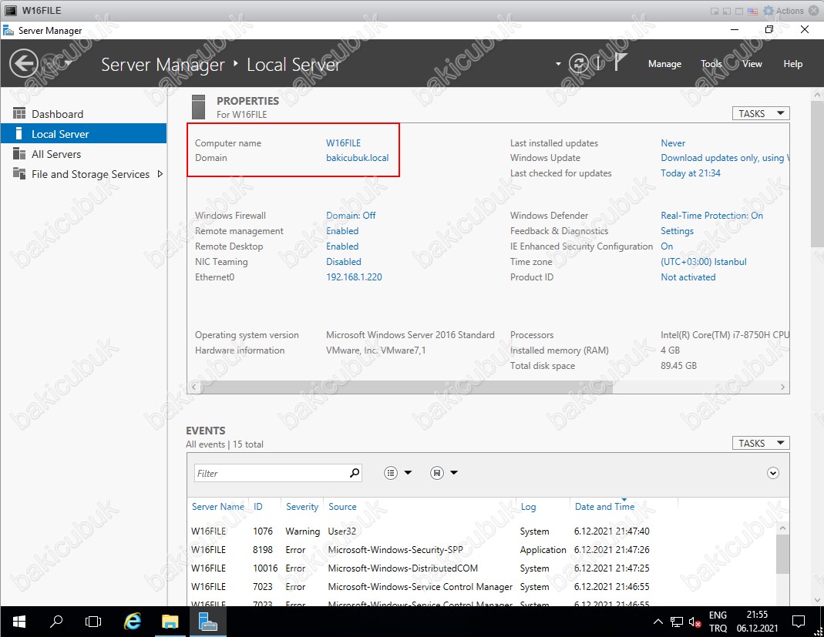Viewport: 824px width, 637px height.
Task: Click the bakicubuk.local domain link
Action: pyautogui.click(x=358, y=158)
